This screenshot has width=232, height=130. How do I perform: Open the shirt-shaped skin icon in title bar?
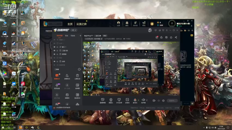[x=163, y=30]
